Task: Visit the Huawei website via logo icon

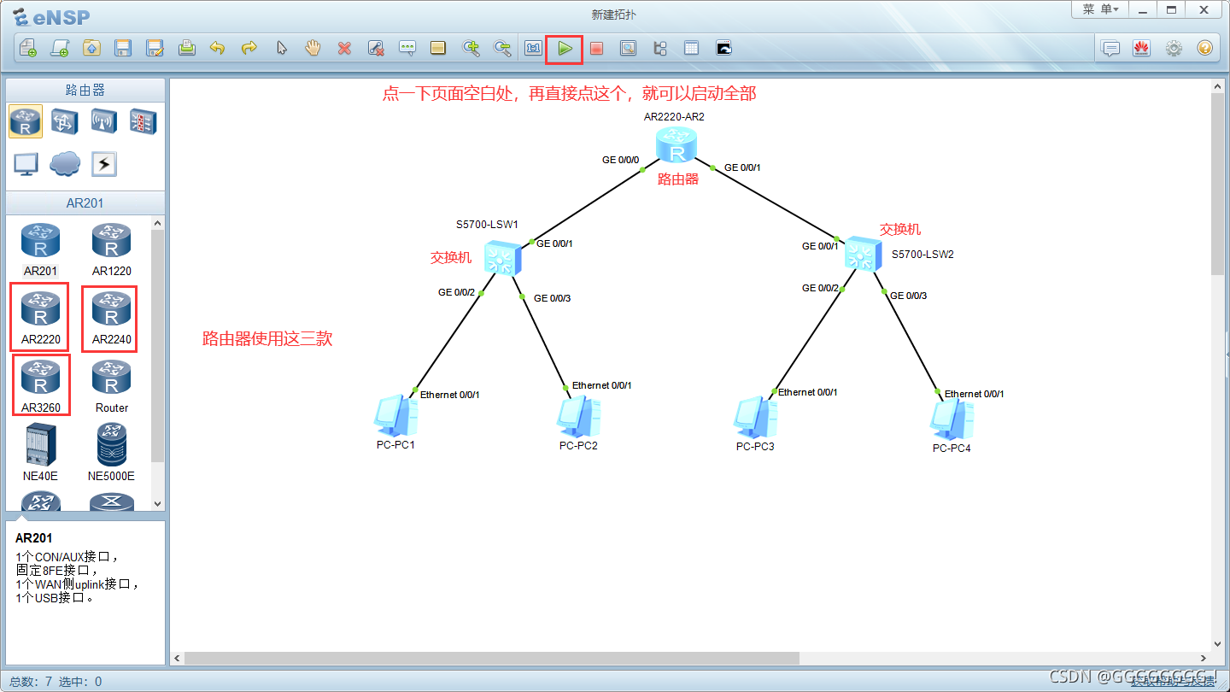Action: 1142,48
